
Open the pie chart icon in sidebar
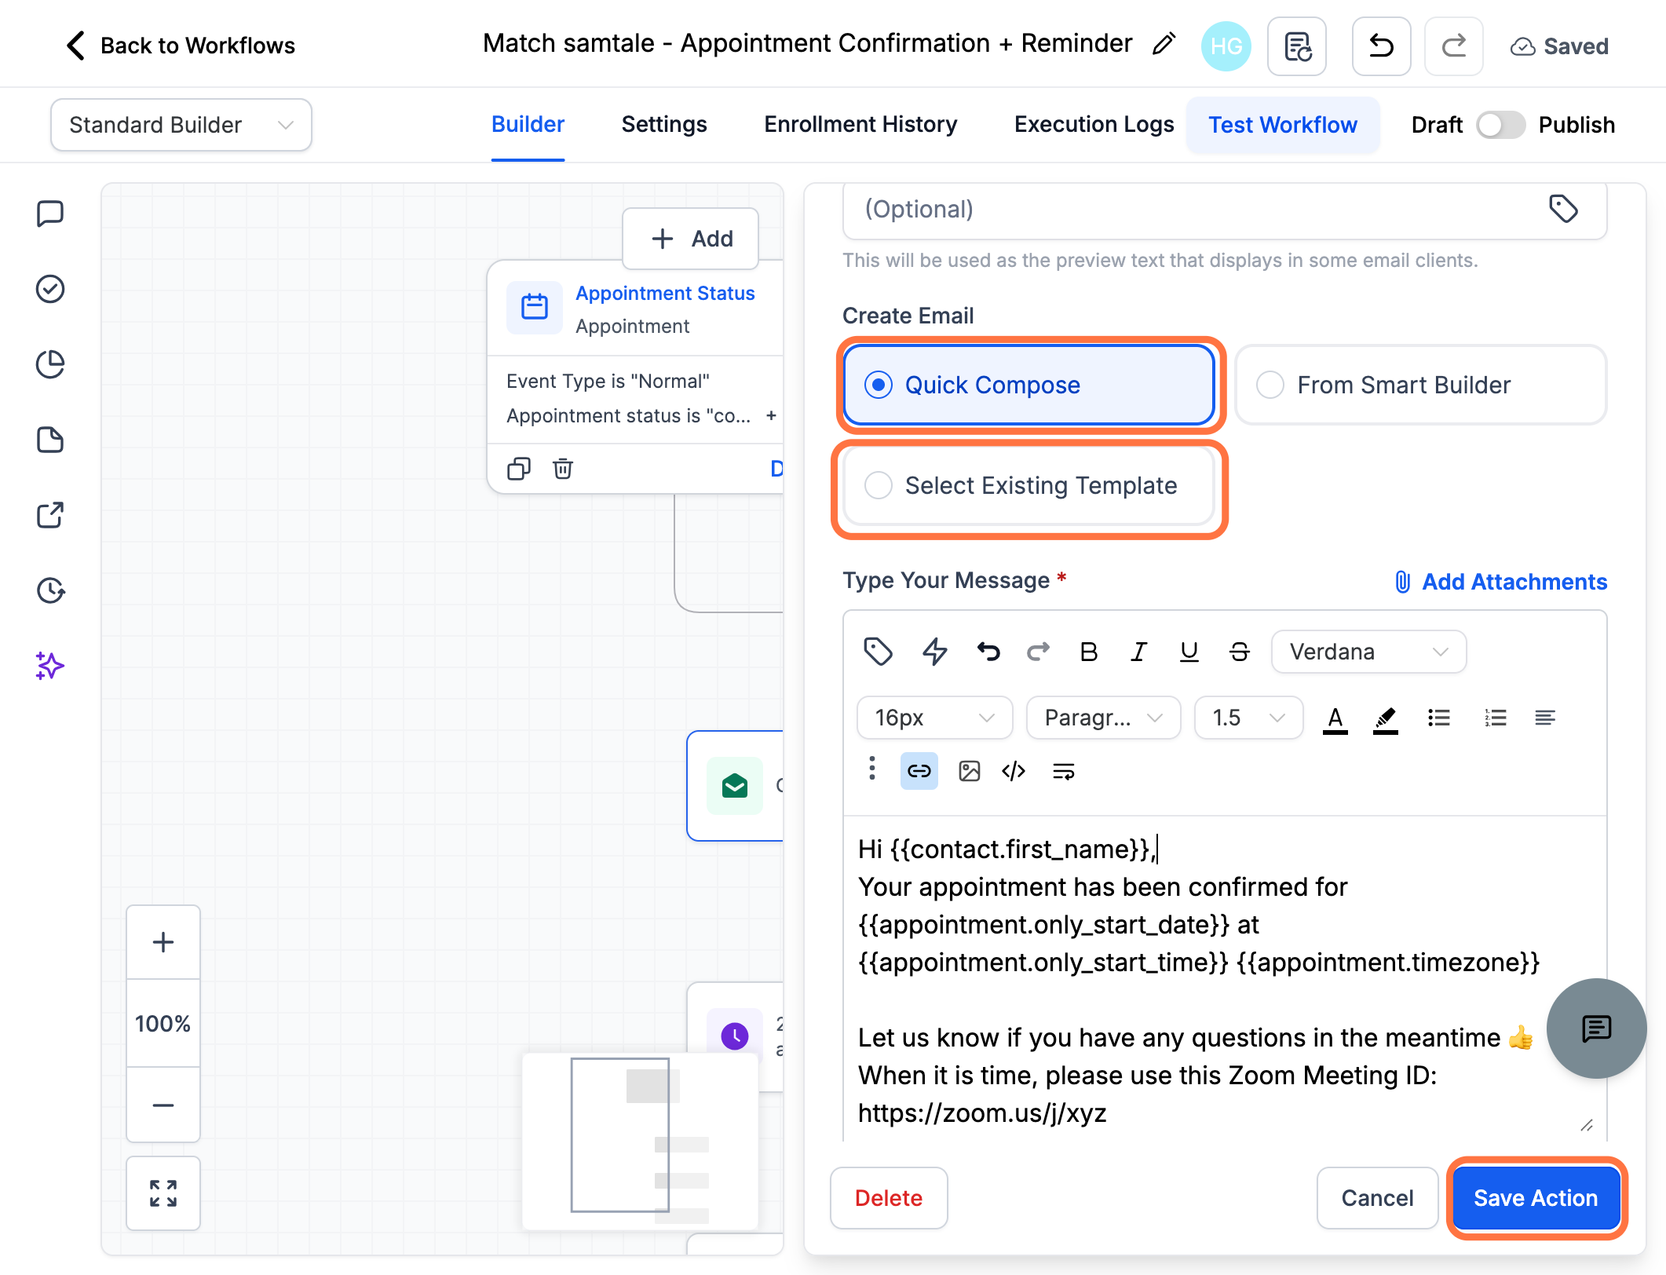50,364
